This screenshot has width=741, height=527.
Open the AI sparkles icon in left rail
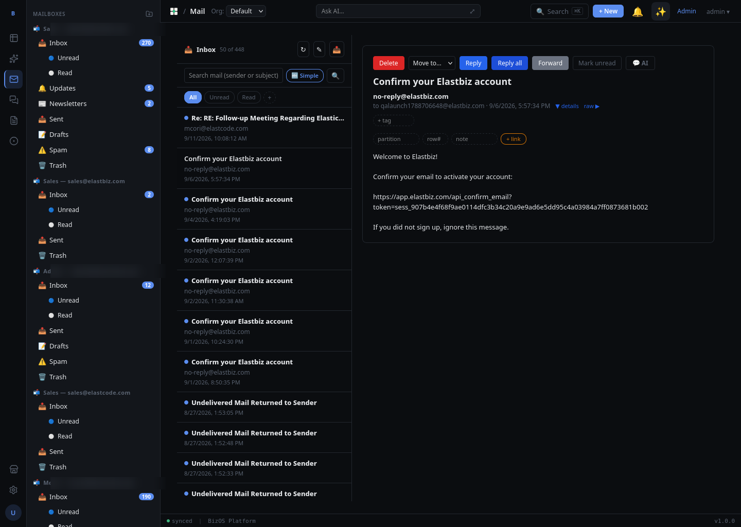[x=14, y=59]
